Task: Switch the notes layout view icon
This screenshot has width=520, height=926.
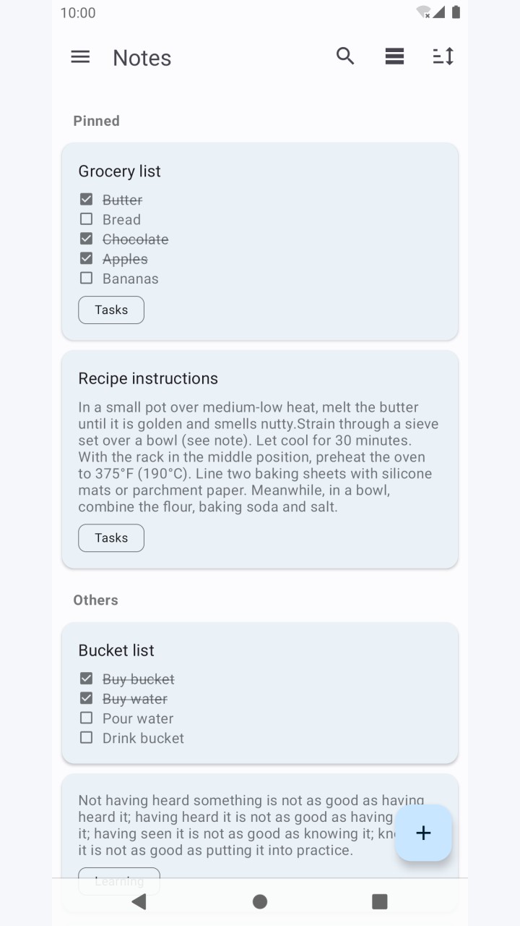Action: pos(394,56)
